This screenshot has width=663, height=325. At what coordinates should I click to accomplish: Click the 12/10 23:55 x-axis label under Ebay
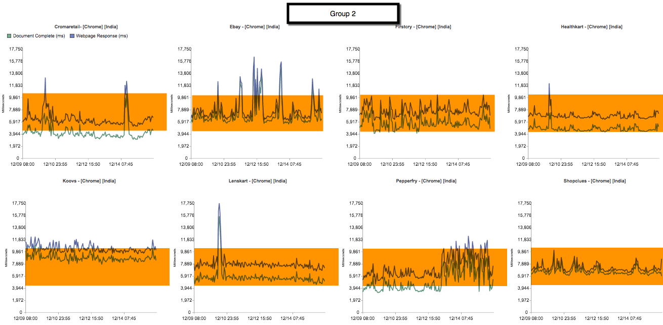tap(224, 164)
